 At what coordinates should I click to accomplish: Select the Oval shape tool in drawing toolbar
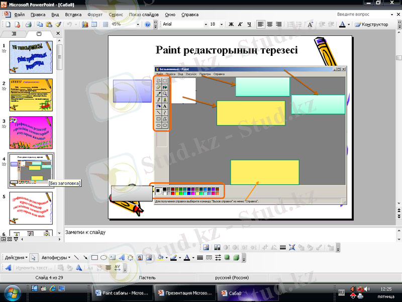103,257
